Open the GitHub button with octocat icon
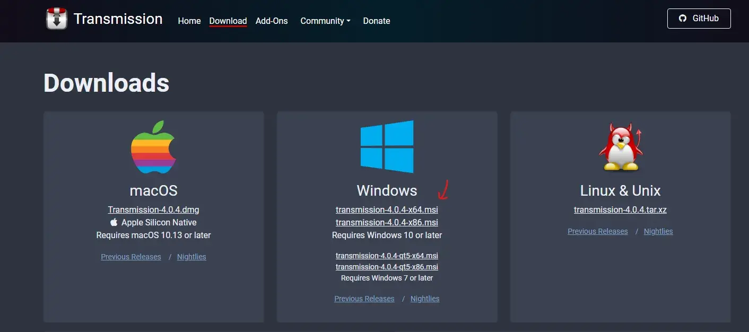Viewport: 749px width, 332px height. 699,19
